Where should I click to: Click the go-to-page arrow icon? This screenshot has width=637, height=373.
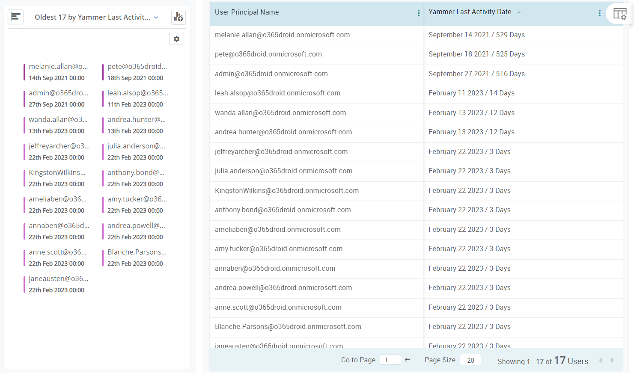(407, 360)
